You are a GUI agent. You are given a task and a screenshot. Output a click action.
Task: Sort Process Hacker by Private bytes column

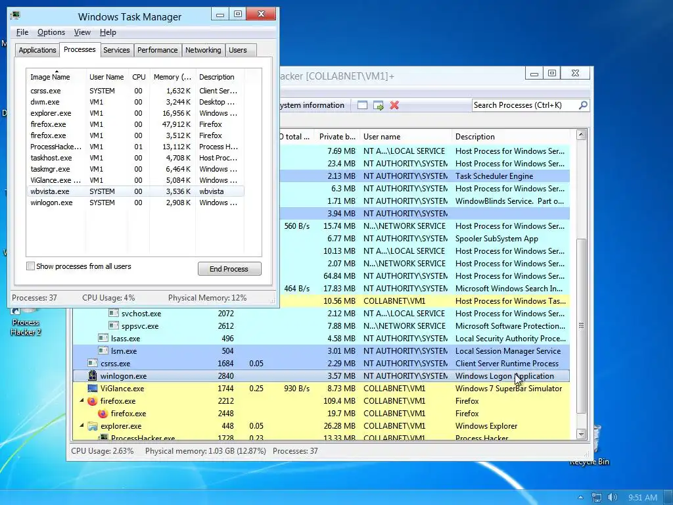[337, 137]
